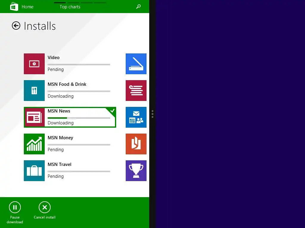Click the 'MSN Travel' name text

[x=60, y=164]
